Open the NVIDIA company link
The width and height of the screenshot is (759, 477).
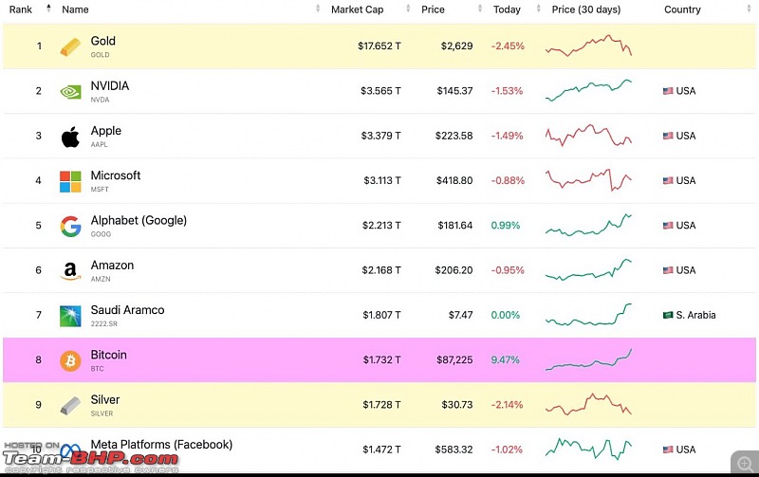click(x=110, y=86)
